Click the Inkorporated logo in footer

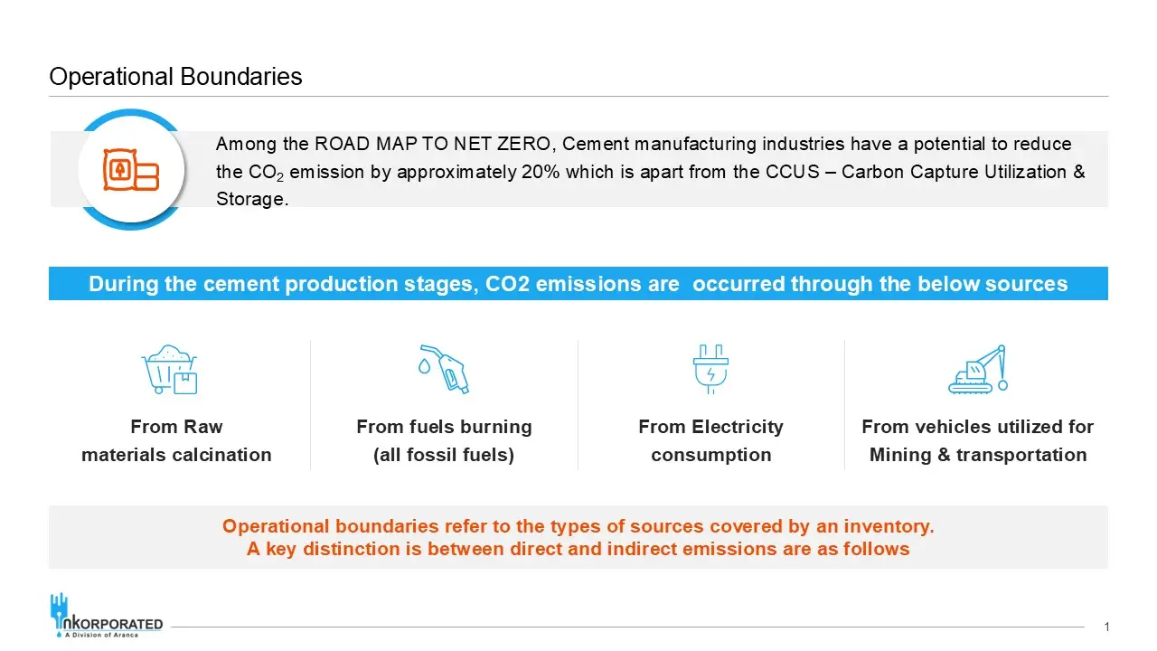[107, 616]
